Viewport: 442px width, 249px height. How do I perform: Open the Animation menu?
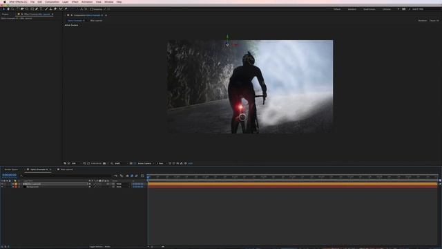tap(87, 1)
